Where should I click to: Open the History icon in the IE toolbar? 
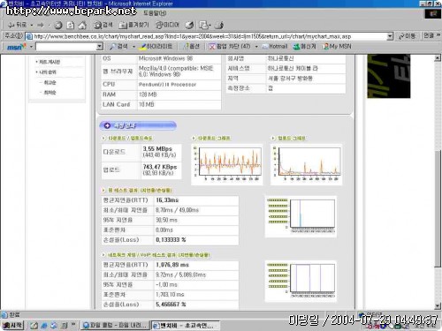(x=189, y=26)
